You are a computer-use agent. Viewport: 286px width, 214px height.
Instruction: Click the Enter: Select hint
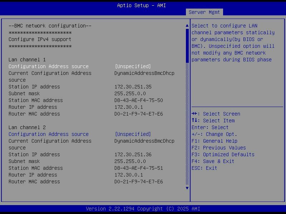pos(210,127)
